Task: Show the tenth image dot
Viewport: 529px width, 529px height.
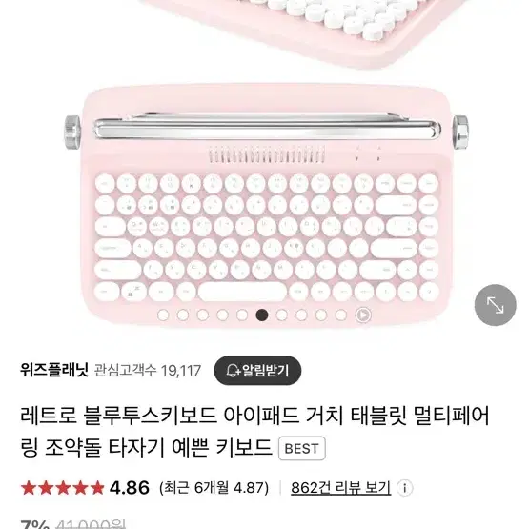Action: click(x=341, y=315)
